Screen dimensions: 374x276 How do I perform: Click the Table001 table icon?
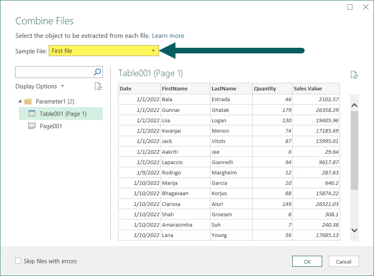(x=32, y=114)
